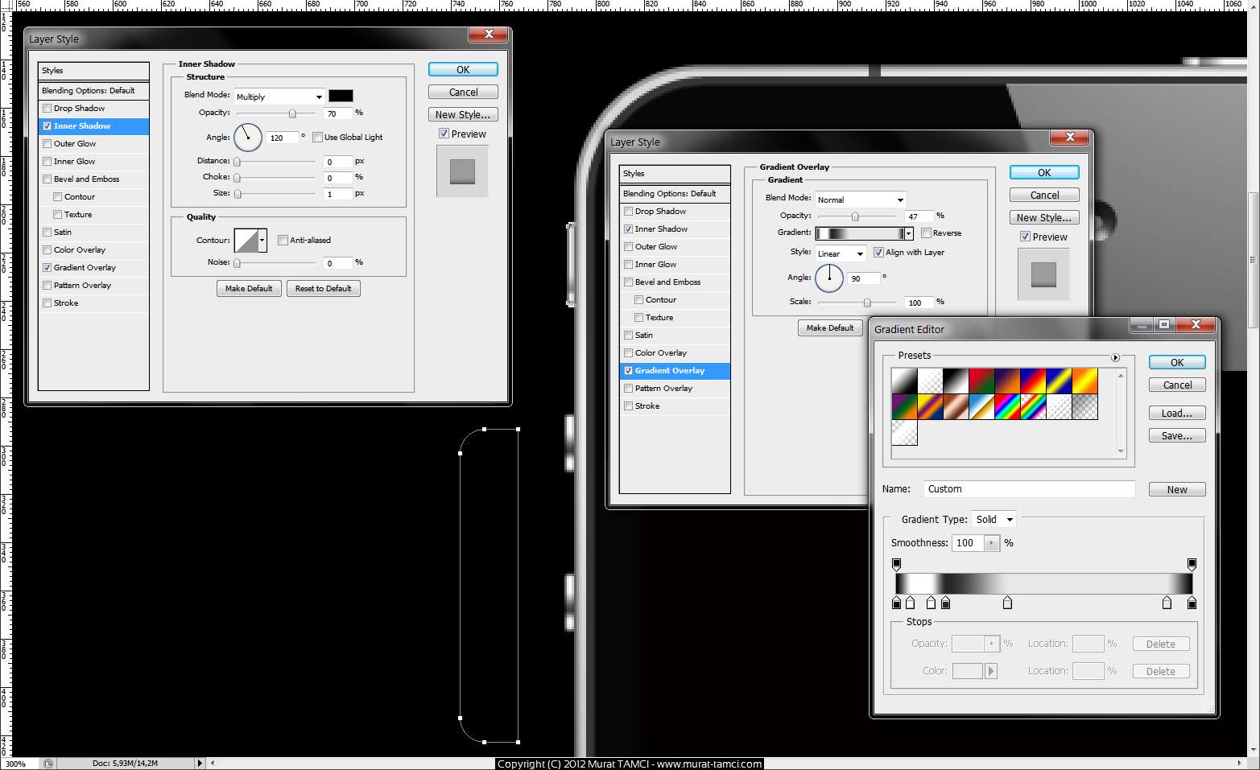Image resolution: width=1260 pixels, height=770 pixels.
Task: Click the Contour curve thumbnail
Action: (x=246, y=240)
